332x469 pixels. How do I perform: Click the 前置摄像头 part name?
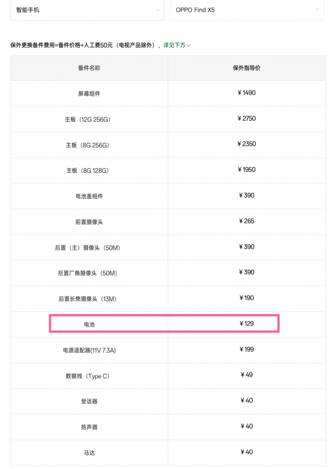click(x=89, y=221)
